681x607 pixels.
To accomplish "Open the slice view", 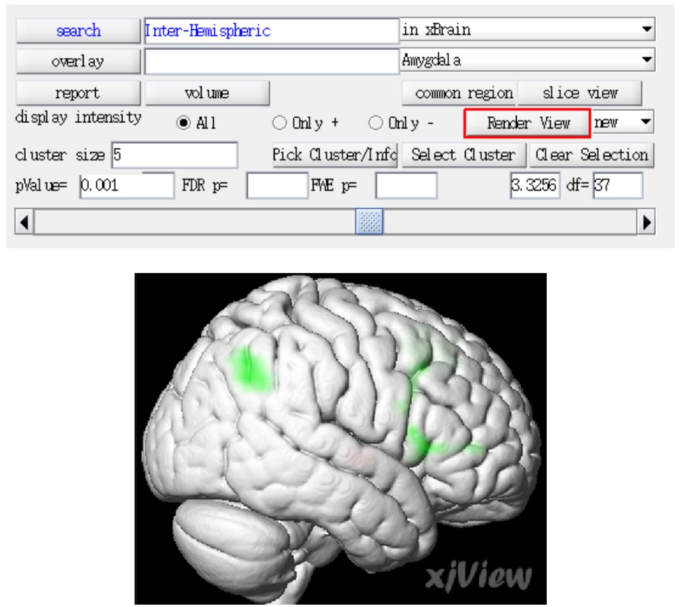I will [x=580, y=92].
